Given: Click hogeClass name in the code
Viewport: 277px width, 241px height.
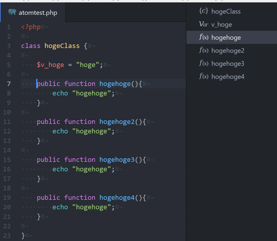Looking at the screenshot, I should click(x=62, y=46).
